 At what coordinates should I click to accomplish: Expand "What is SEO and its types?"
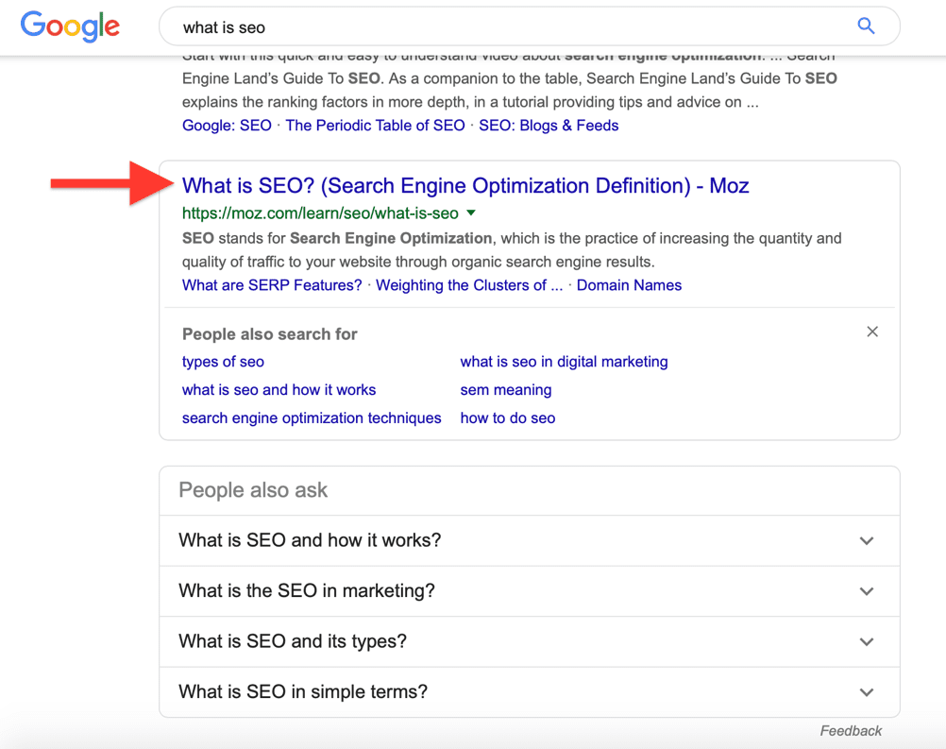(865, 641)
